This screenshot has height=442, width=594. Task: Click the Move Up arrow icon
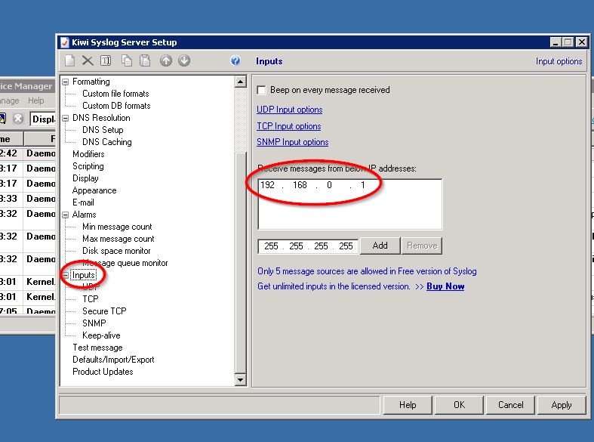(165, 60)
